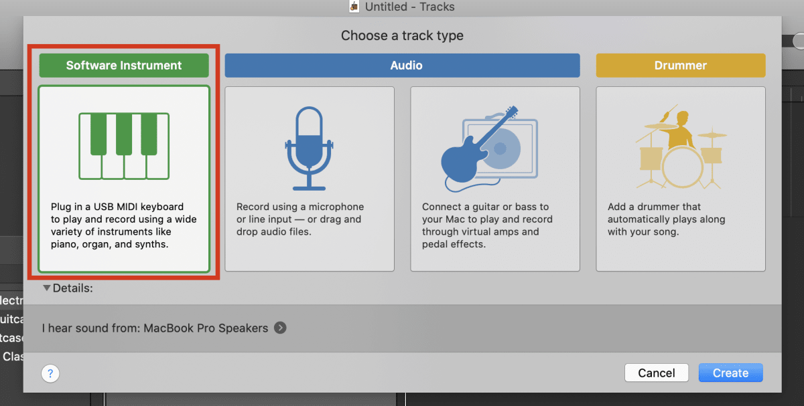
Task: Choose the automatic Drummer track option
Action: (x=680, y=177)
